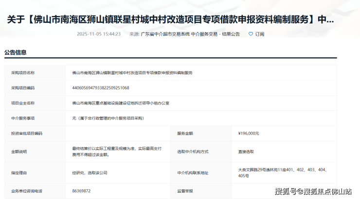Image resolution: width=360 pixels, height=199 pixels.
Task: Click the 订阅 subscribe label
Action: [259, 34]
